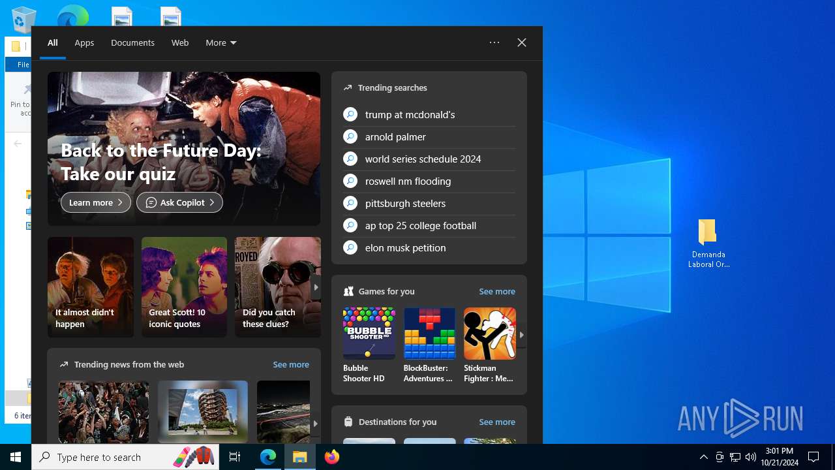Viewport: 835px width, 470px height.
Task: Open Task View from the taskbar
Action: (235, 457)
